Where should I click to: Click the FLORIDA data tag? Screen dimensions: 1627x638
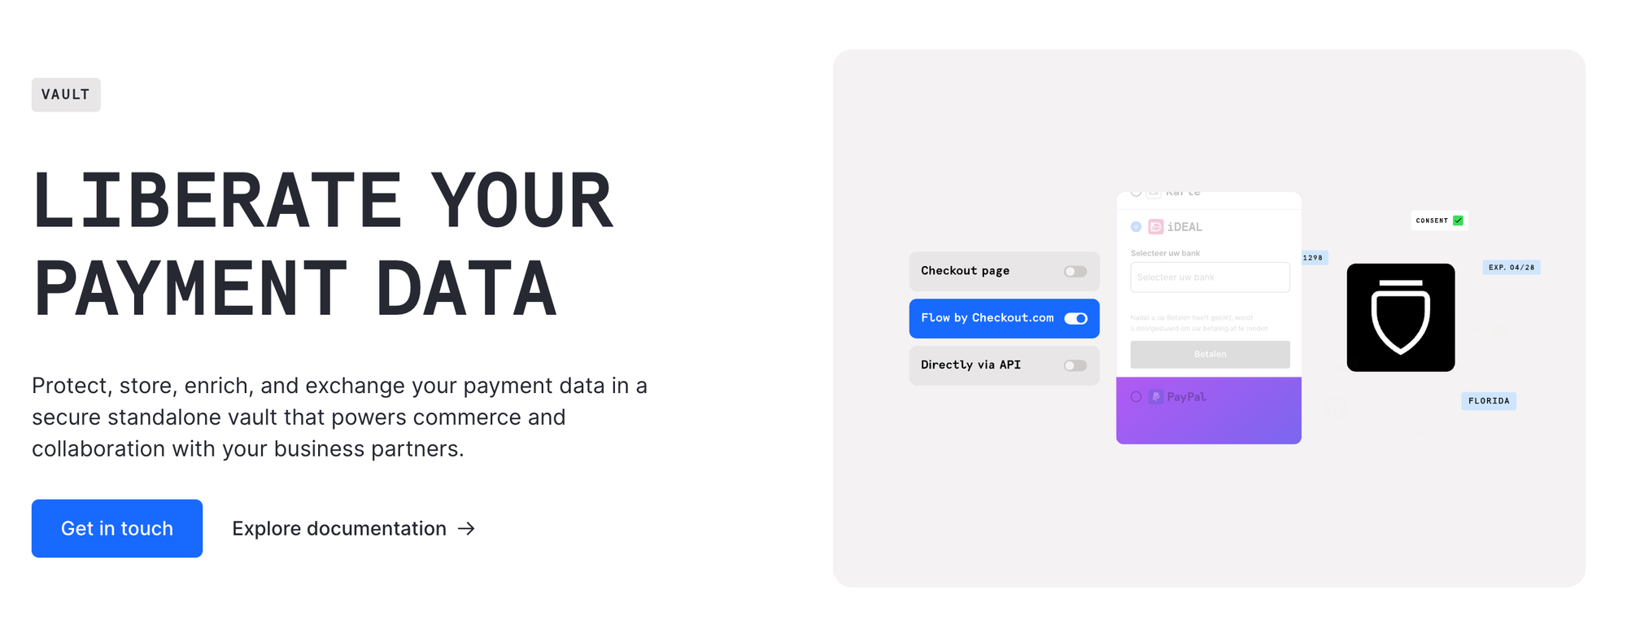pos(1488,400)
